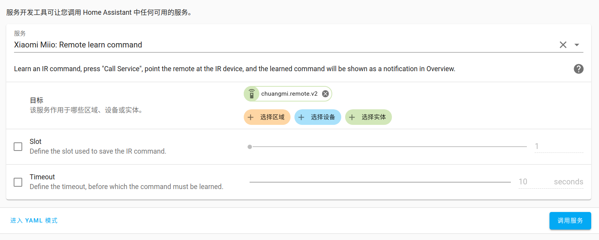This screenshot has height=240, width=599.
Task: Open the service dropdown arrow
Action: [577, 45]
